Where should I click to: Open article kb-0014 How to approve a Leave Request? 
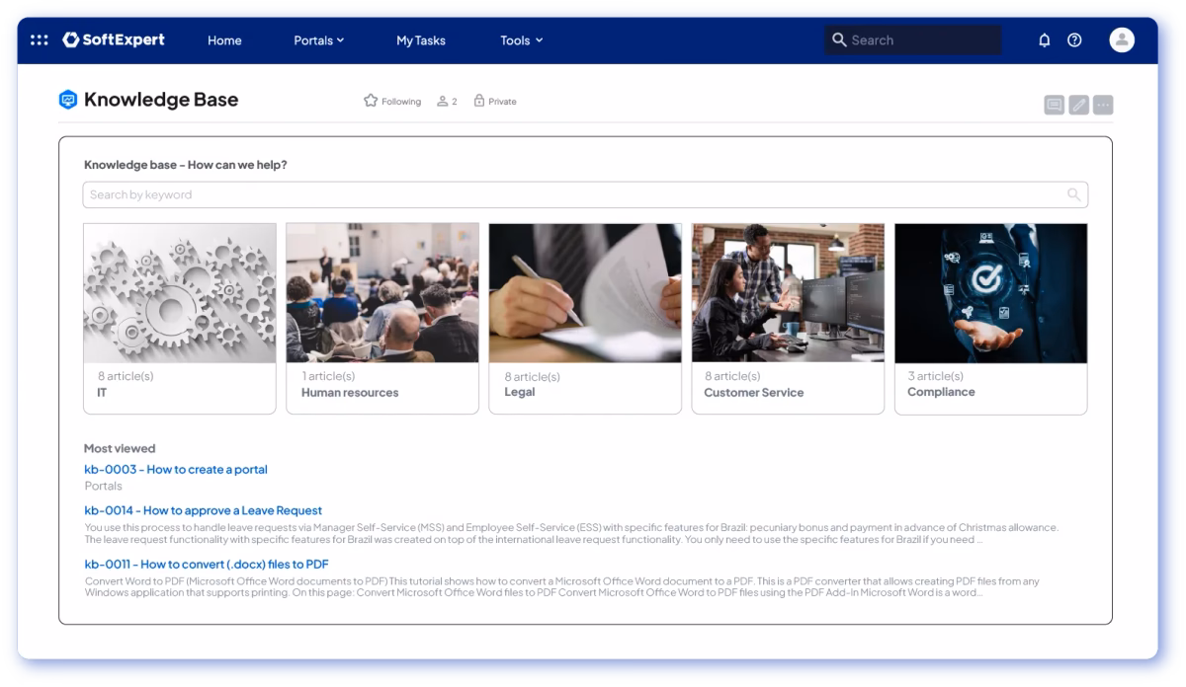(x=203, y=510)
